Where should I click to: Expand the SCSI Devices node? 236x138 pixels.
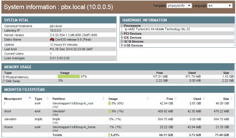point(122,41)
